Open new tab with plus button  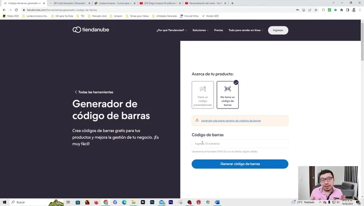point(232,3)
